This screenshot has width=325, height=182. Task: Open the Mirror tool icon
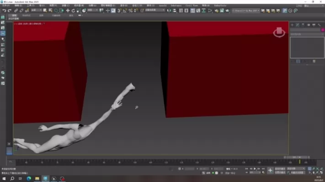pyautogui.click(x=169, y=10)
